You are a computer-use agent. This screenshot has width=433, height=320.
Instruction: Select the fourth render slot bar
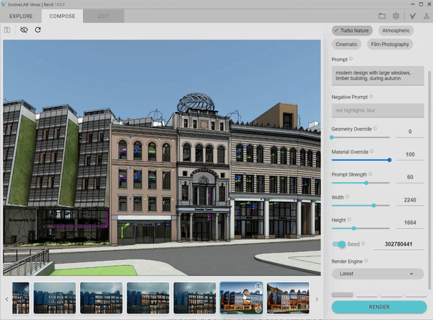click(416, 295)
